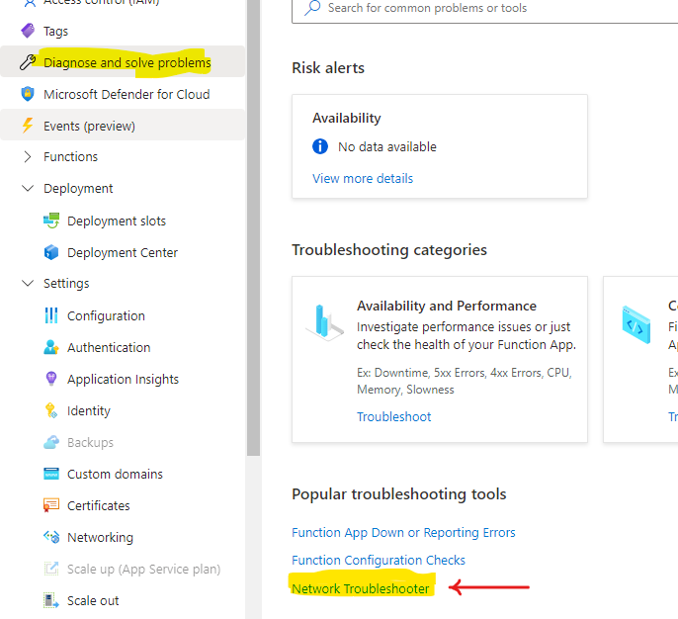
Task: Open Events (preview) item
Action: (90, 126)
